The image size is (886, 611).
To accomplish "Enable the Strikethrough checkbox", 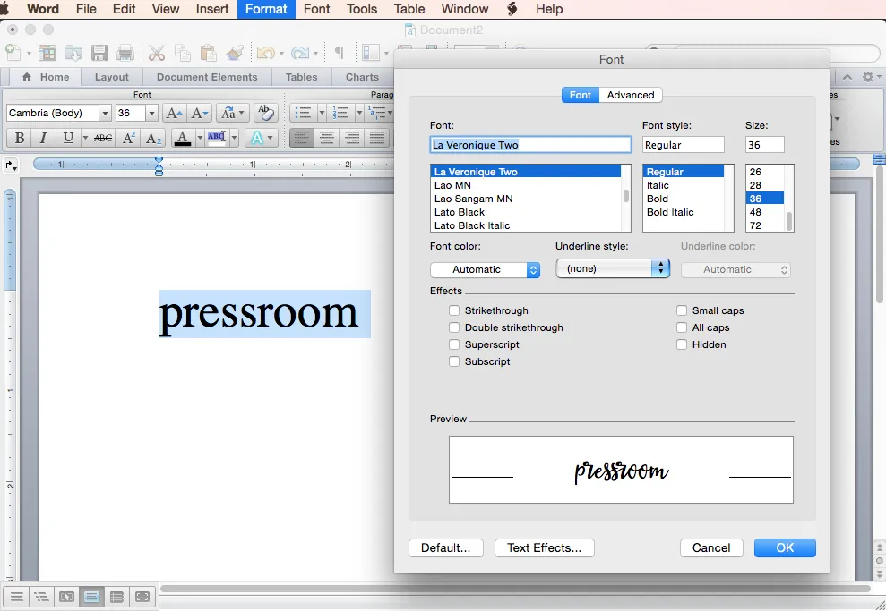I will 454,310.
